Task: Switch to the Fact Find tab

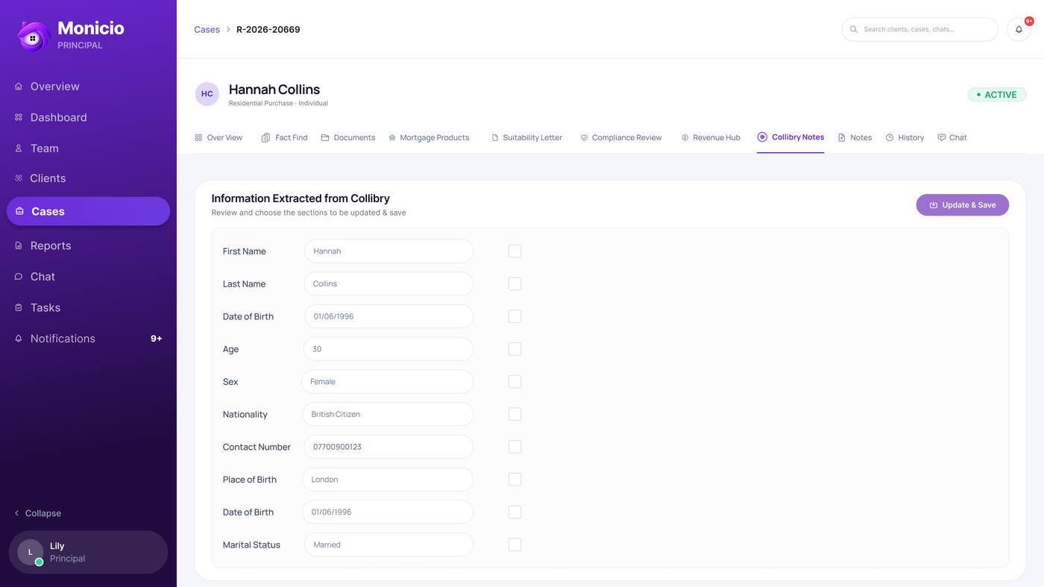Action: (x=284, y=137)
